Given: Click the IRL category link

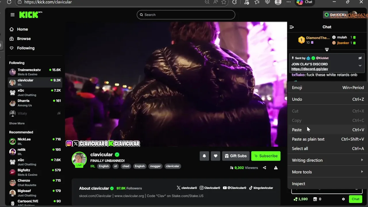Looking at the screenshot, I should coord(93,166).
